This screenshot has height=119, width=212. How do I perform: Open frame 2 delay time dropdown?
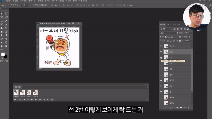[23, 96]
